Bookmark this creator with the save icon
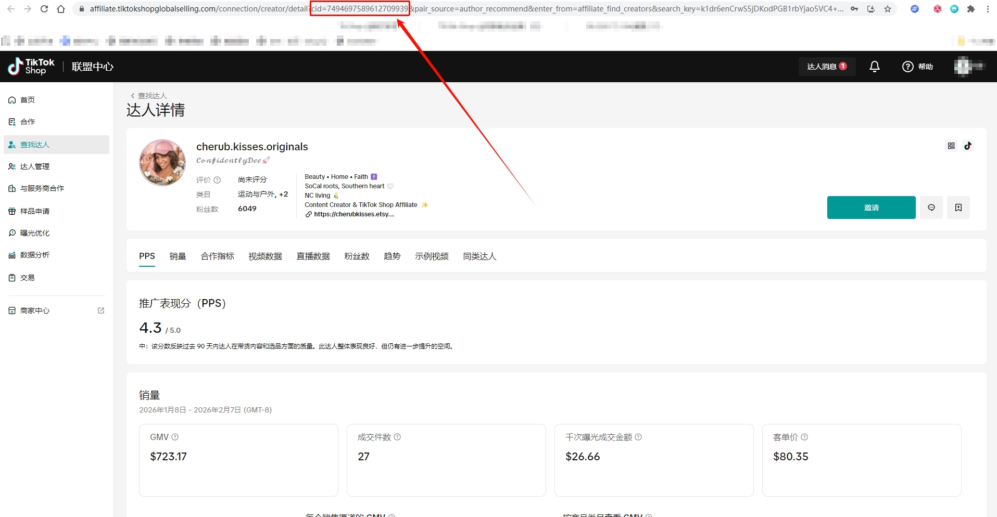Screen dimensions: 997x517 tap(958, 208)
